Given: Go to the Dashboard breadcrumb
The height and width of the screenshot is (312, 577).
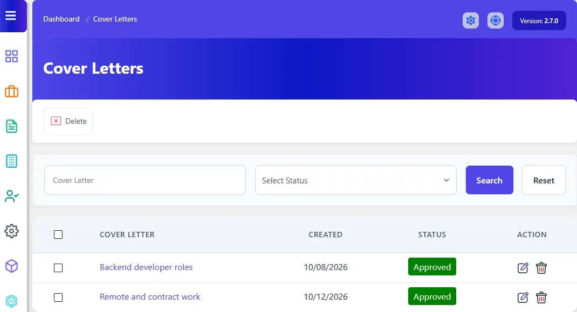Looking at the screenshot, I should (x=61, y=19).
